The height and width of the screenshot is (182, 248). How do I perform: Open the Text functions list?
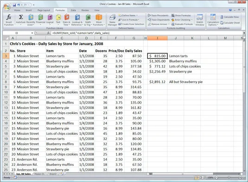tap(58, 20)
